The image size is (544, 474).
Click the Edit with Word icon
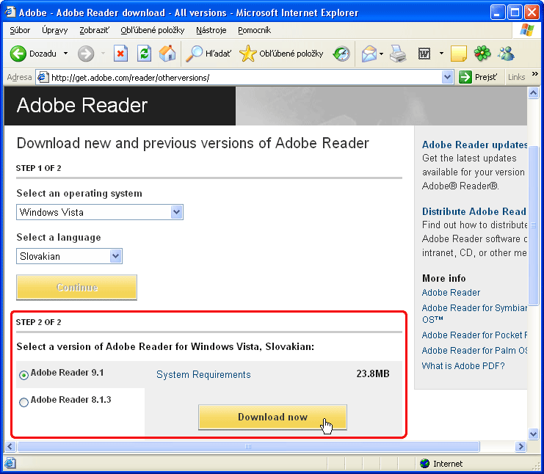pyautogui.click(x=424, y=54)
